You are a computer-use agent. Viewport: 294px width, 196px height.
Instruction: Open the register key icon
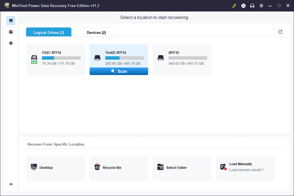[234, 6]
